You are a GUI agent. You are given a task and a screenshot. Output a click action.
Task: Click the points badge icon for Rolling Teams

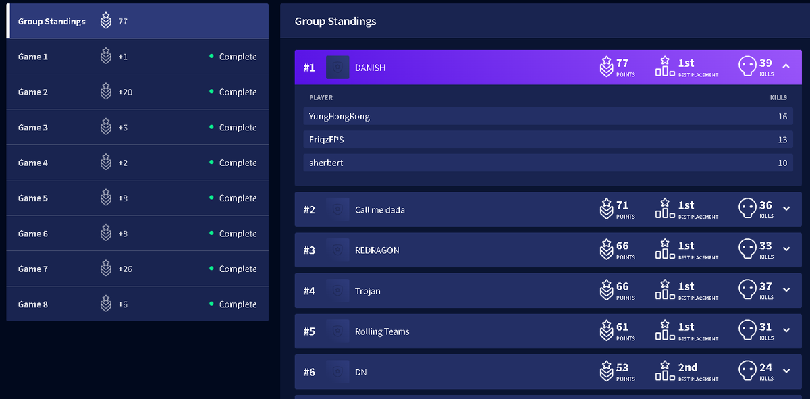[606, 330]
